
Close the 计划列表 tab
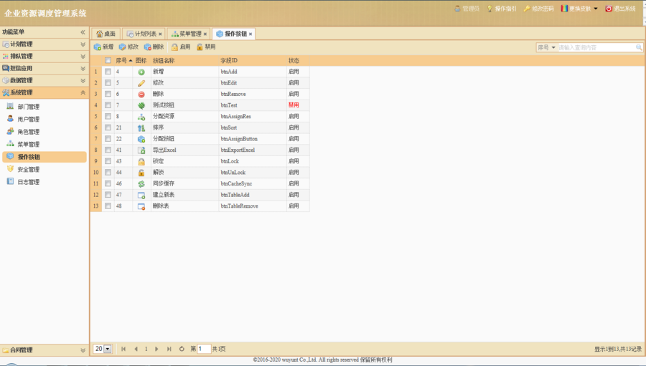(x=160, y=34)
